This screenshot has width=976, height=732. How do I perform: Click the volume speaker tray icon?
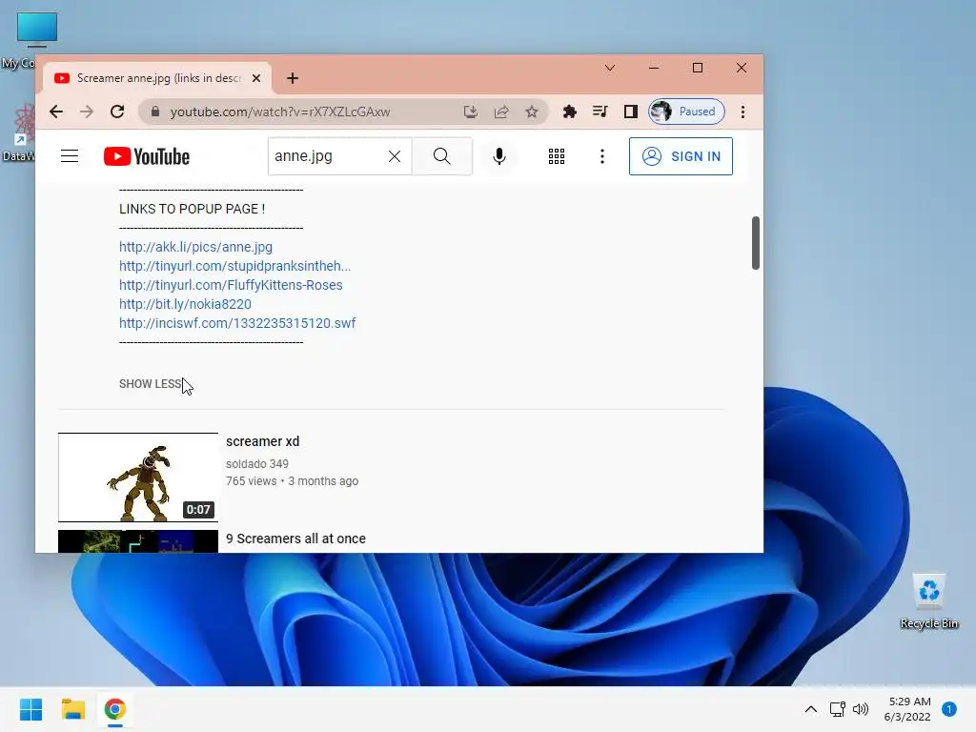pos(861,709)
